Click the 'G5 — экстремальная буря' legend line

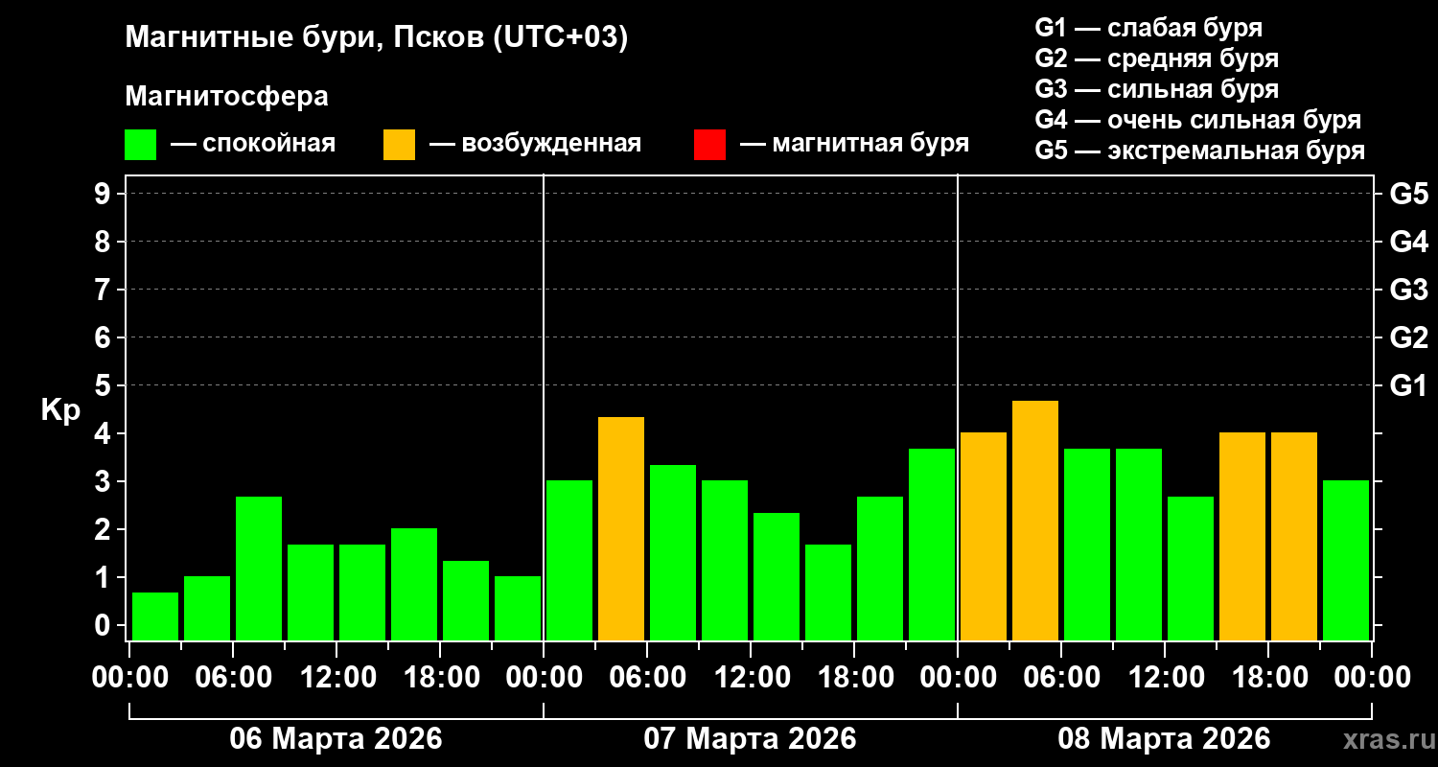[x=1200, y=151]
